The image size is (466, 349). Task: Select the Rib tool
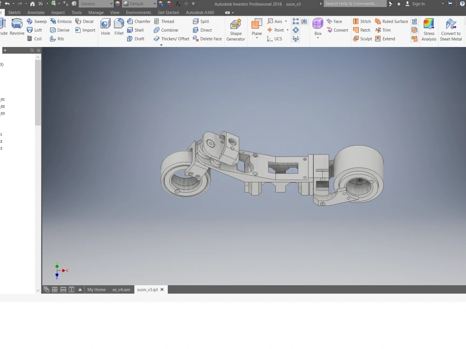[x=57, y=39]
